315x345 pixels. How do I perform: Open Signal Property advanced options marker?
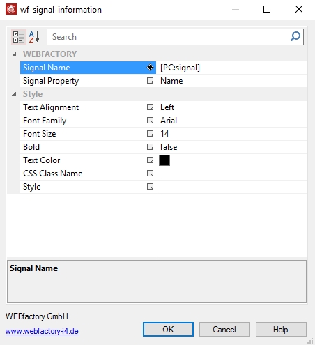tap(150, 81)
